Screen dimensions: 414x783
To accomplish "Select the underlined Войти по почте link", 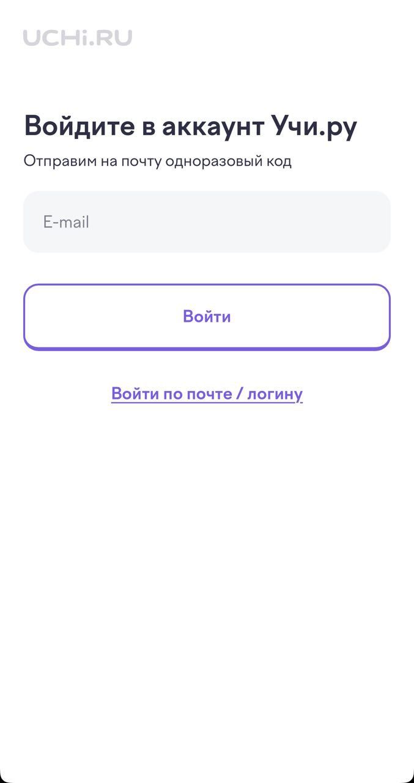I will (207, 393).
